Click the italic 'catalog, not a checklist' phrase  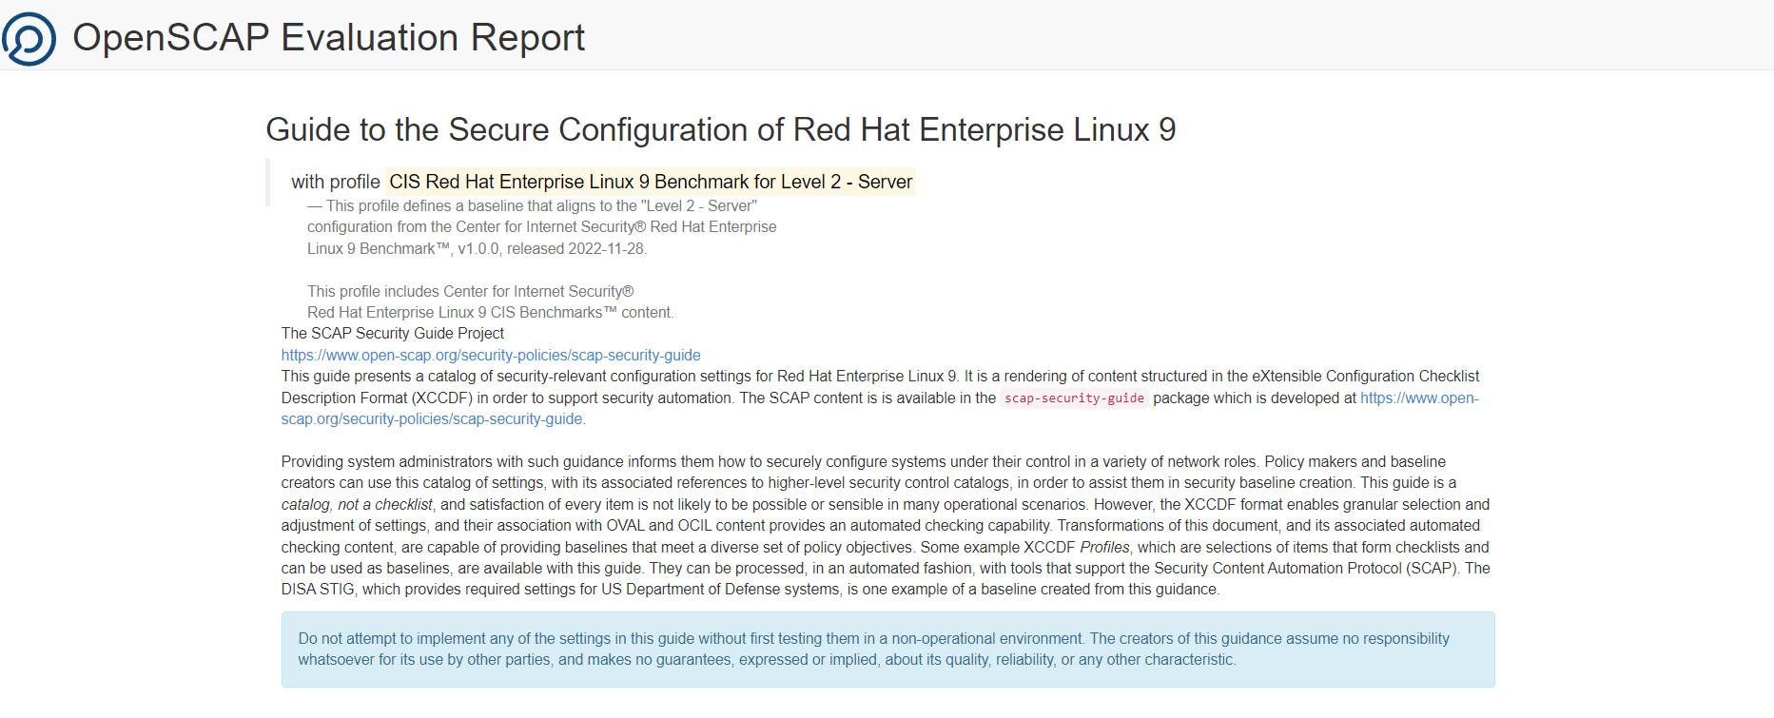(x=357, y=504)
